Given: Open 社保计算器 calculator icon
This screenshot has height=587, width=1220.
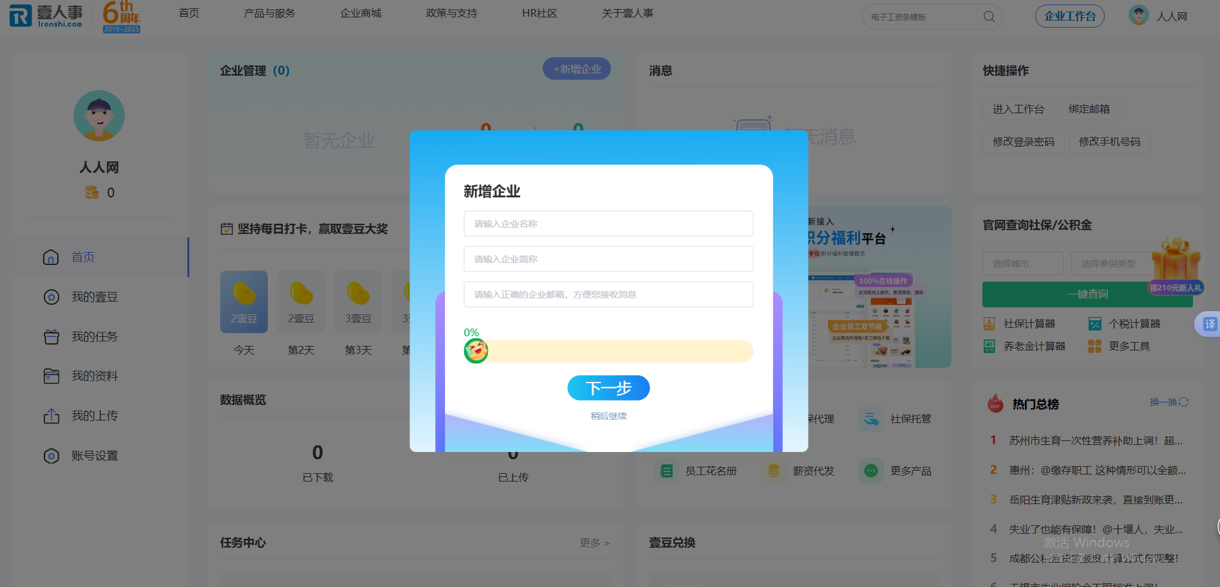Looking at the screenshot, I should [989, 324].
